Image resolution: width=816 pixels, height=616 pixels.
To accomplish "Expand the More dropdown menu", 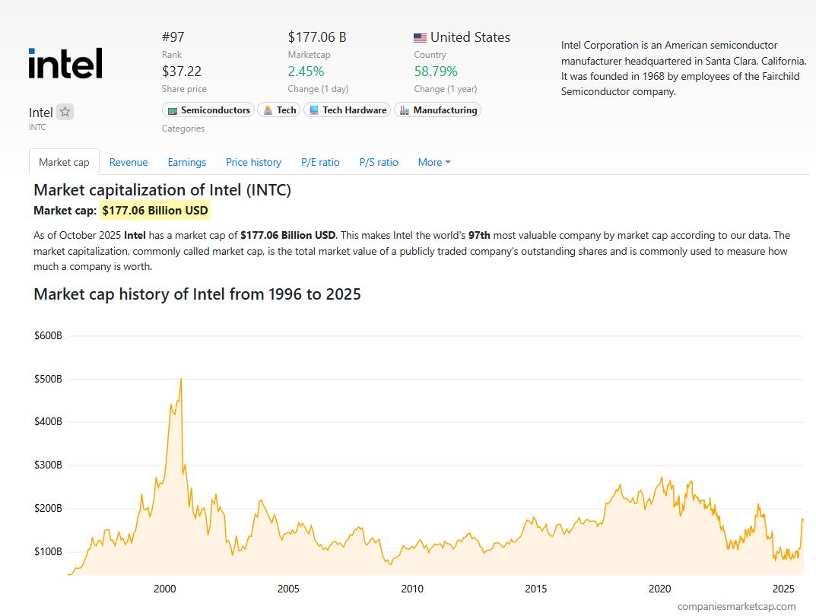I will click(x=434, y=162).
